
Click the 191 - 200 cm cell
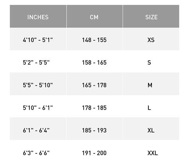tap(94, 152)
